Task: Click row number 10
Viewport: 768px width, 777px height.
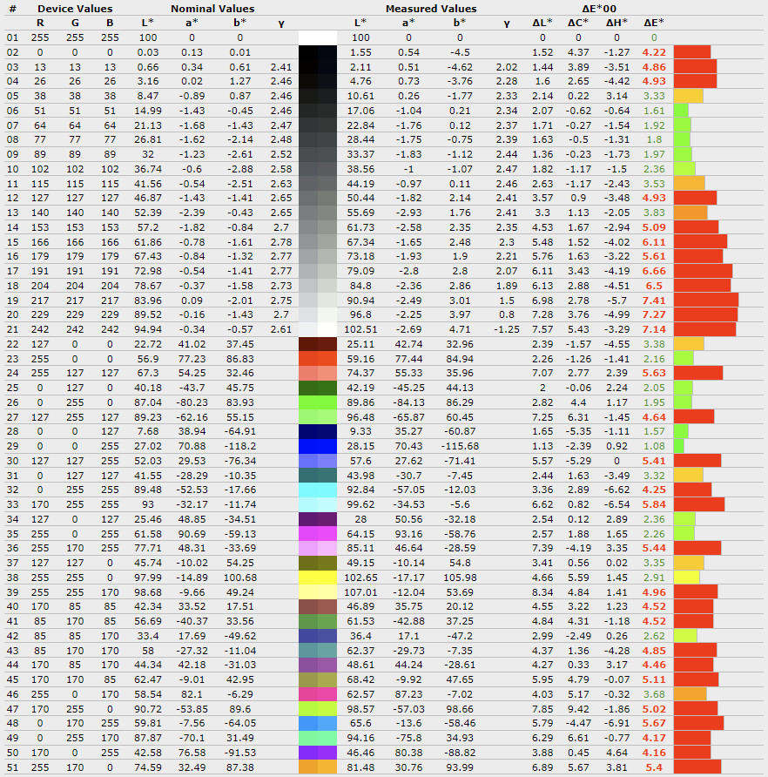Action: [12, 169]
